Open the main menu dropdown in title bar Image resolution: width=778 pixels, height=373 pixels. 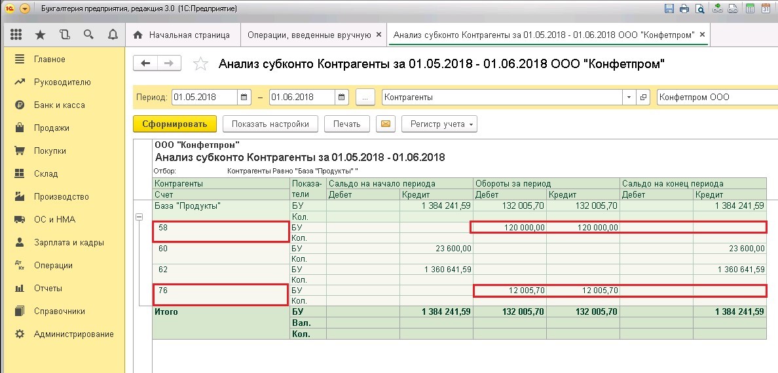coord(25,9)
